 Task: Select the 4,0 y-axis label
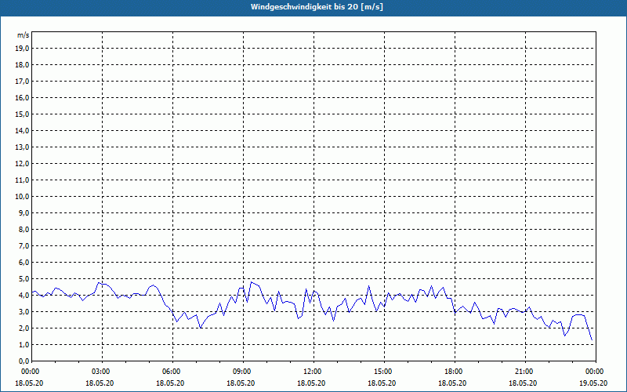[x=24, y=296]
